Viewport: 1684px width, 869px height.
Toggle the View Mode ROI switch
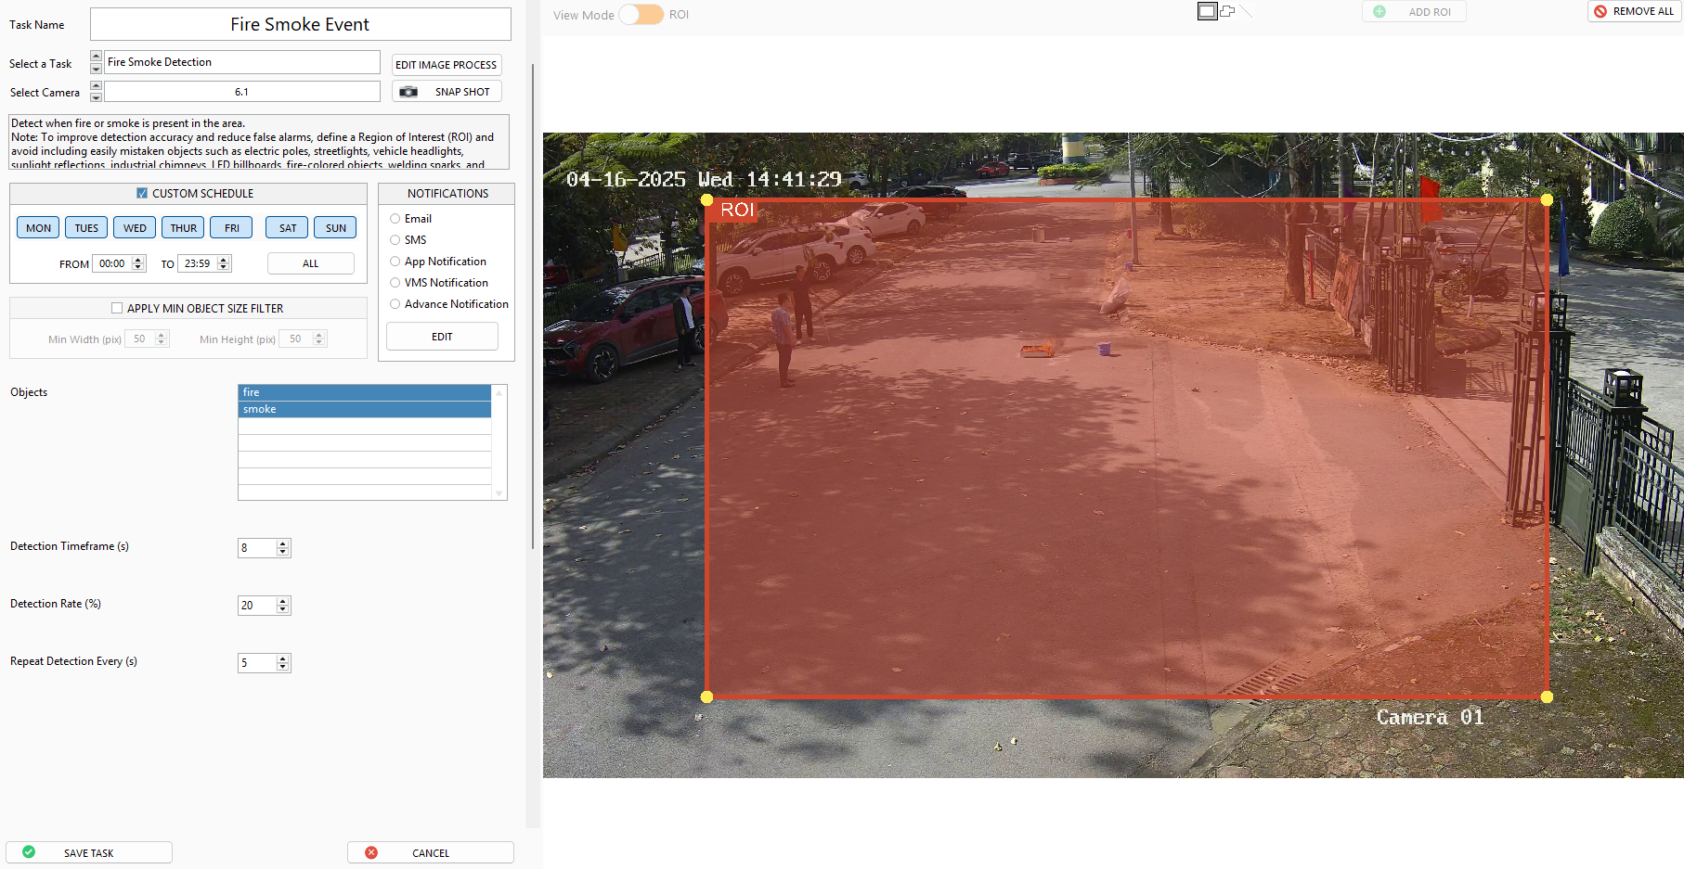641,15
